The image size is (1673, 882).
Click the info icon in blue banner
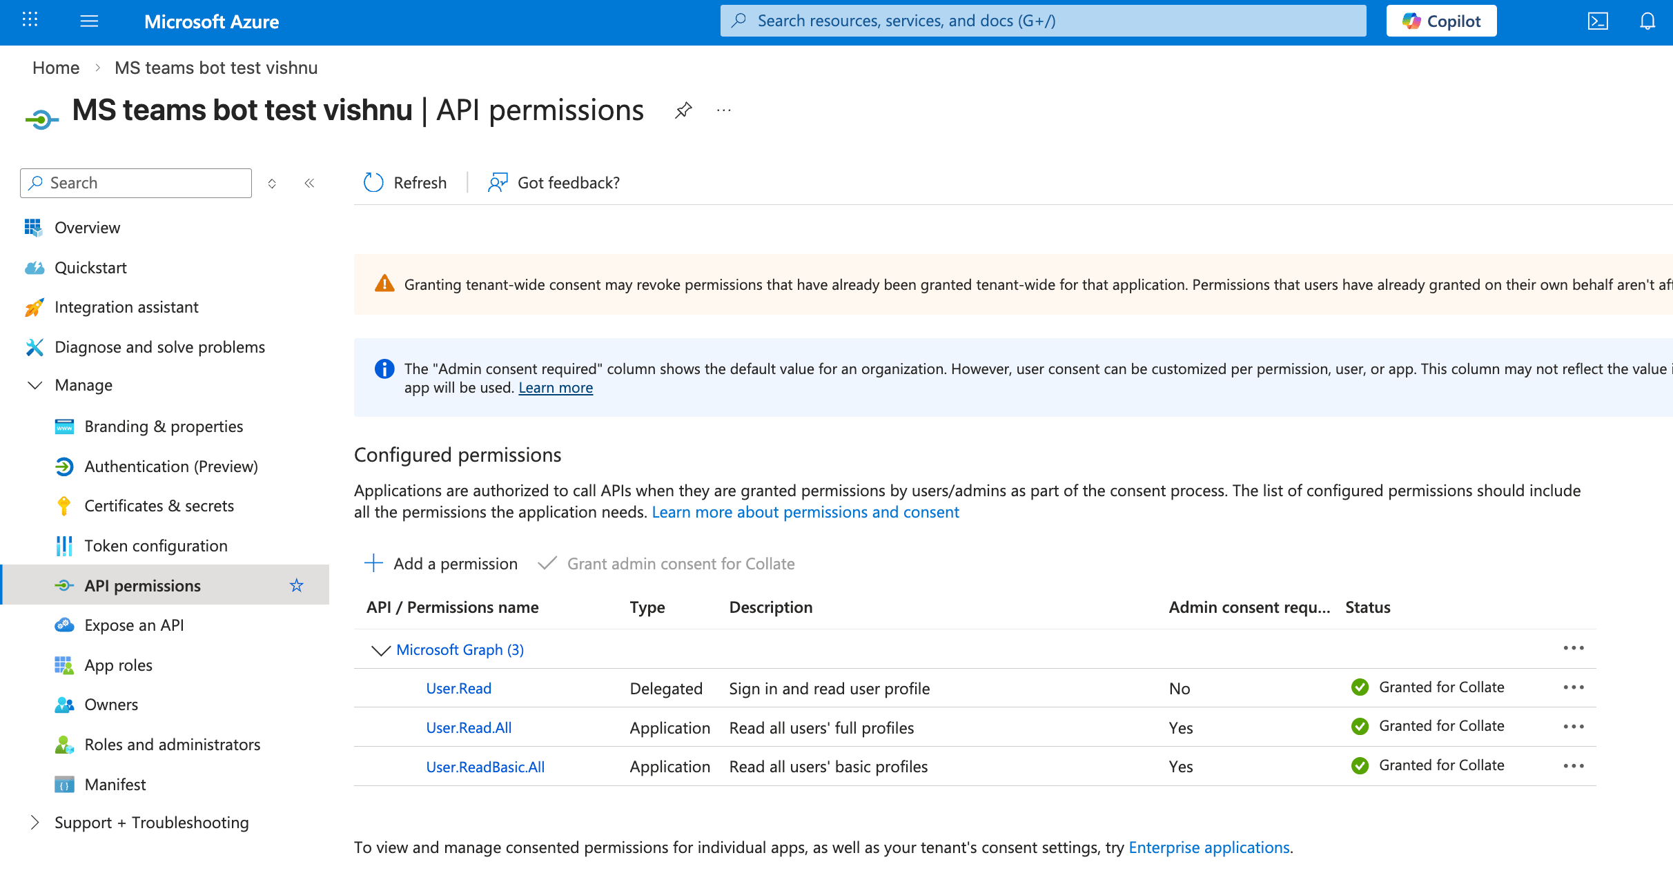click(x=384, y=369)
